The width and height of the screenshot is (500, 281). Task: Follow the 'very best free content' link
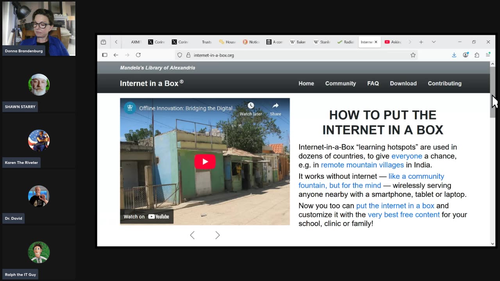coord(404,215)
